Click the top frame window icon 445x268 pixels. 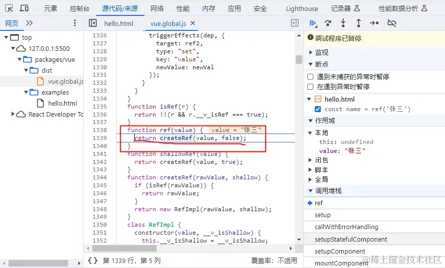(x=14, y=37)
